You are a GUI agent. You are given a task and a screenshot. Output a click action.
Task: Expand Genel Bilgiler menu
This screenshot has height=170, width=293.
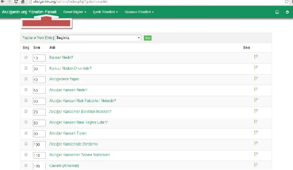tap(74, 12)
